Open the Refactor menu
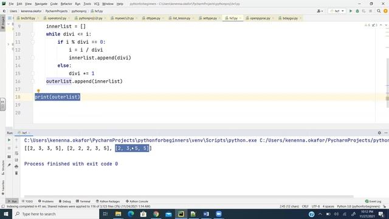The height and width of the screenshot is (219, 389). click(66, 4)
